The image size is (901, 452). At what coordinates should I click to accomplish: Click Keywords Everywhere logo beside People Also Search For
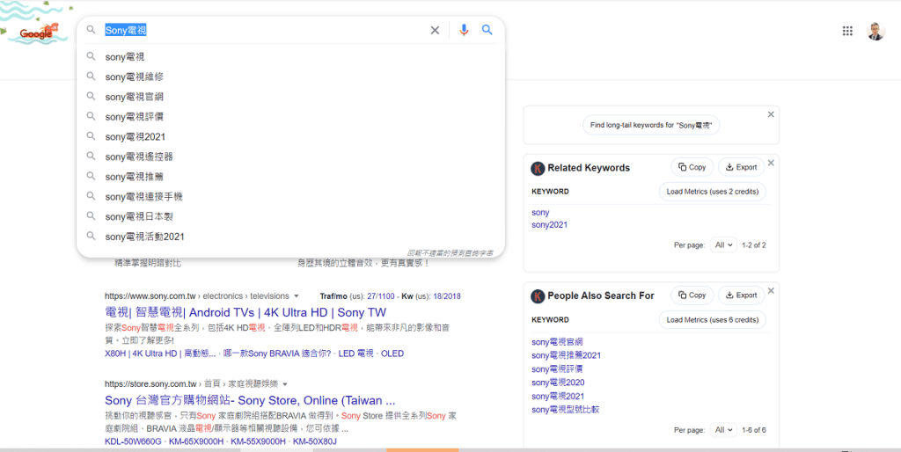(538, 295)
